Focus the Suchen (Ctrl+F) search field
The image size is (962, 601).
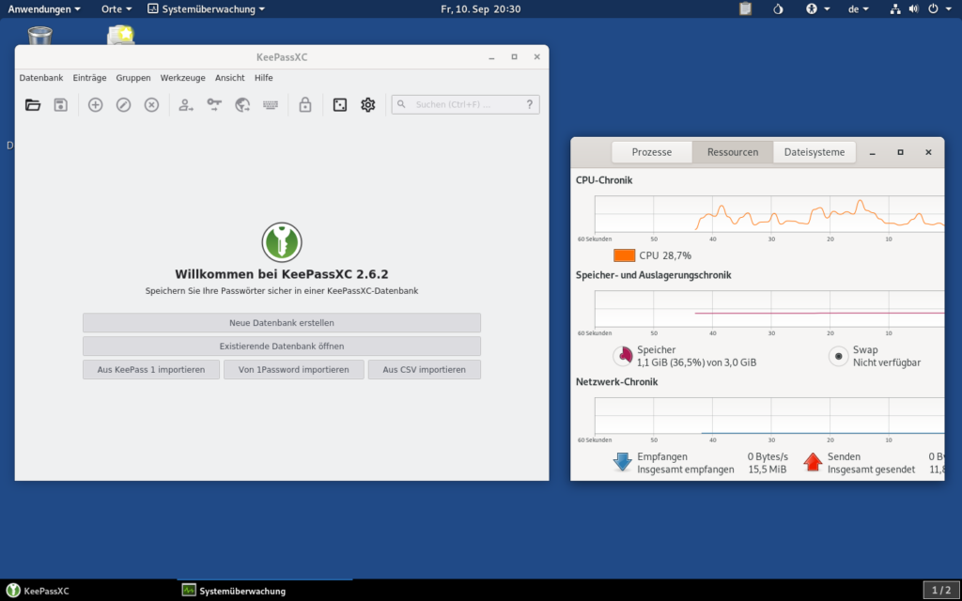coord(466,104)
